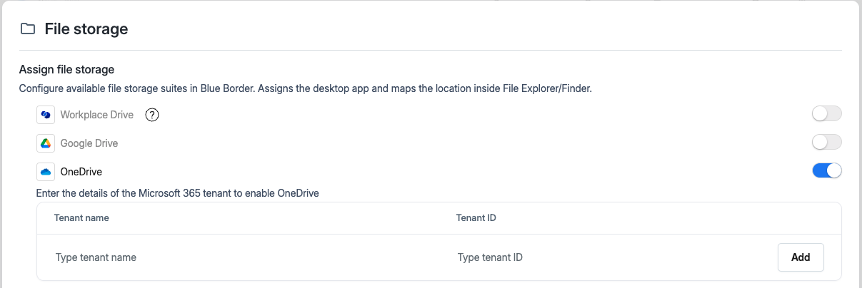Enable the Workplace Drive toggle
This screenshot has height=288, width=862.
(x=827, y=114)
